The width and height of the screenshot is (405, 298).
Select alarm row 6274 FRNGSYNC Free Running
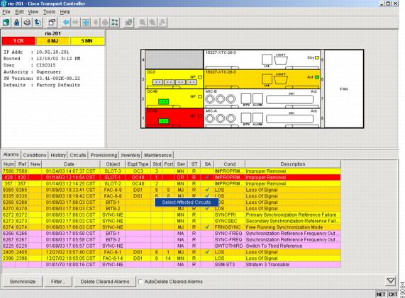click(x=171, y=227)
